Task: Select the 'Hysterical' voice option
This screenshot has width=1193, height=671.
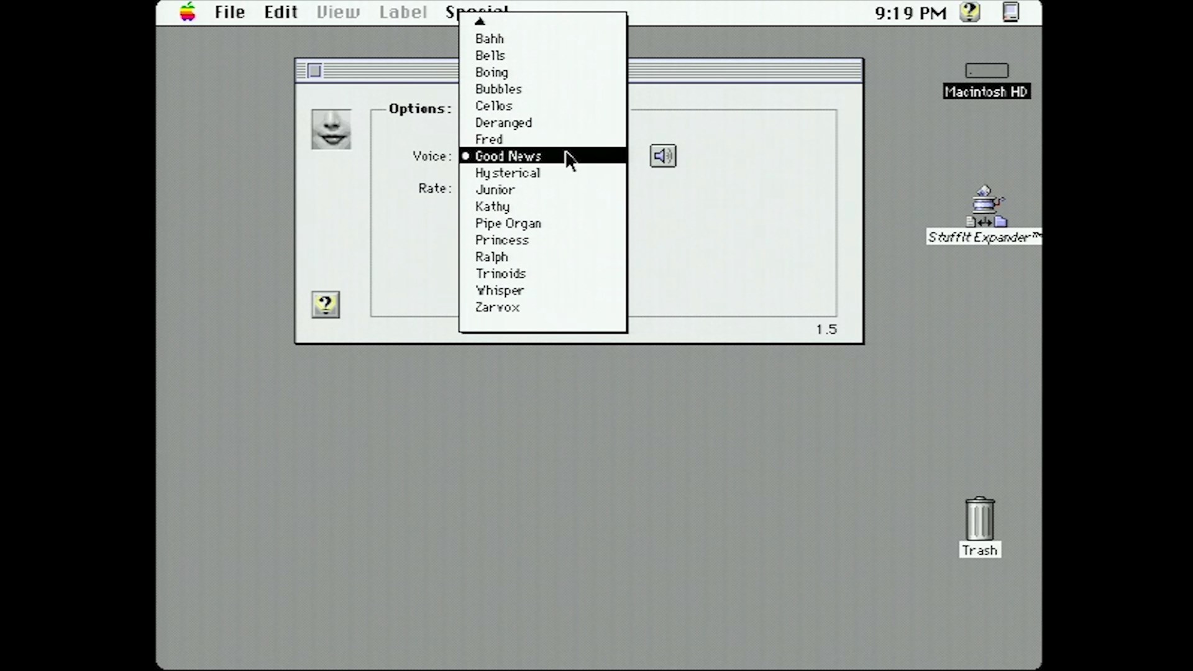Action: pyautogui.click(x=507, y=173)
